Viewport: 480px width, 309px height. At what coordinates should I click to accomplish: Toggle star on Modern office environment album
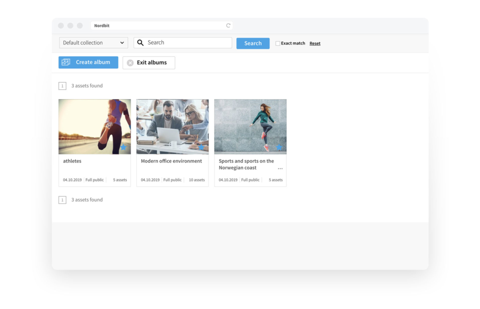click(201, 147)
